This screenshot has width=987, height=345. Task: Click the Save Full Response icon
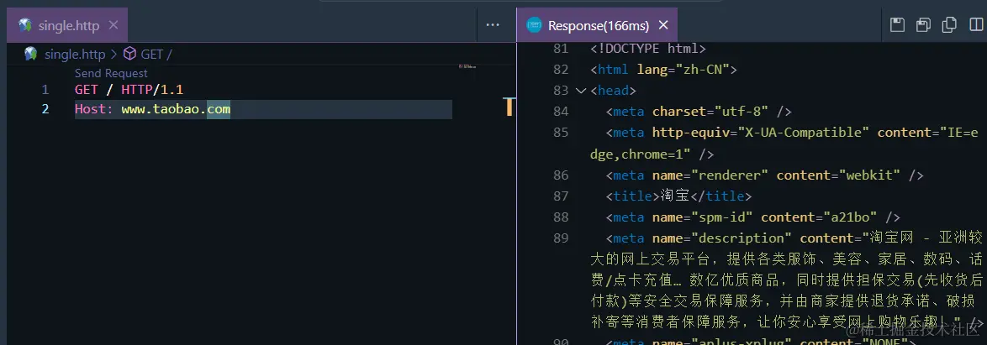(x=923, y=25)
